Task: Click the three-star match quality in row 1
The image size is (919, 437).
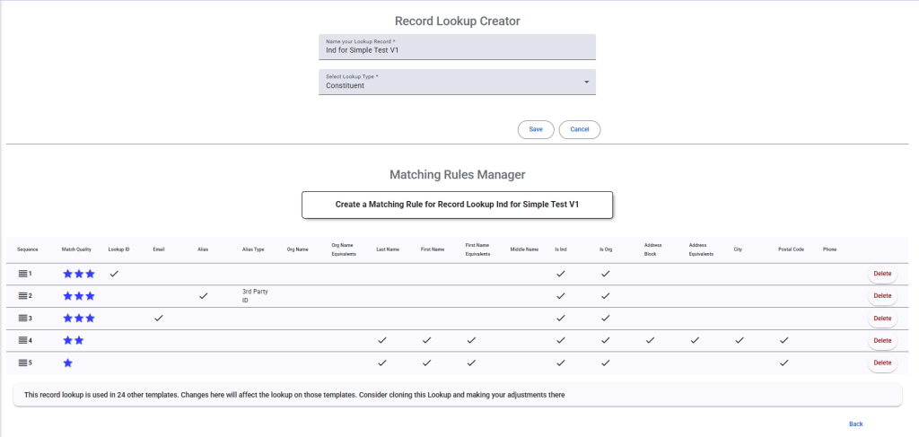Action: [x=78, y=274]
